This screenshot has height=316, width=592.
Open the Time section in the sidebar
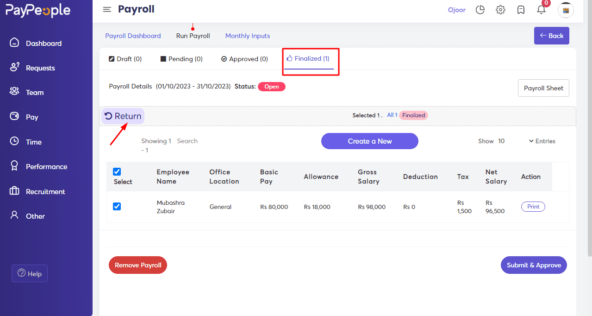click(x=34, y=141)
